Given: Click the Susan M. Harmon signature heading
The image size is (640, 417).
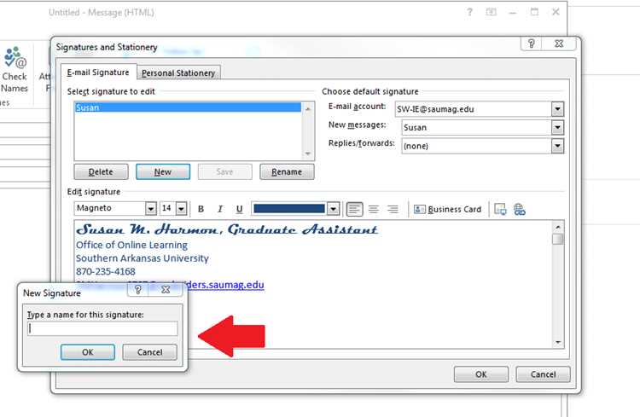Looking at the screenshot, I should [x=227, y=229].
